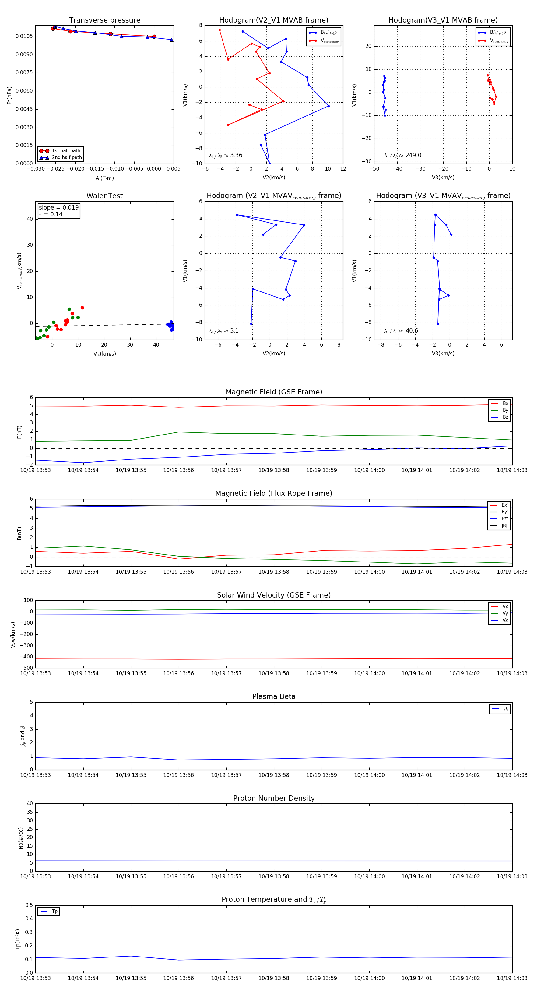This screenshot has height=1005, width=548.
Task: Click '10/19 14:01' tick under Solar Wind Velocity panel
Action: pyautogui.click(x=417, y=673)
